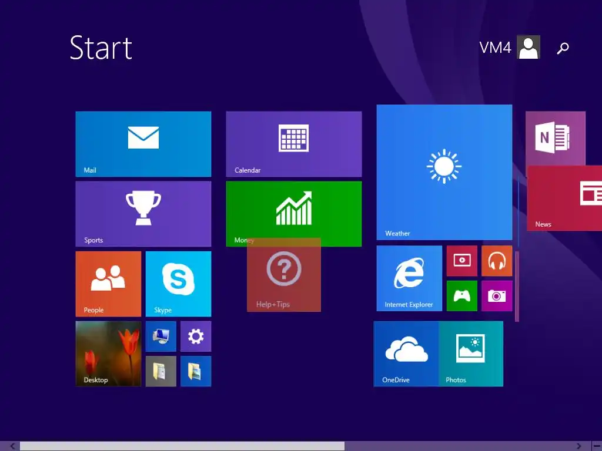Launch the Xbox Games tile
602x451 pixels.
(462, 296)
